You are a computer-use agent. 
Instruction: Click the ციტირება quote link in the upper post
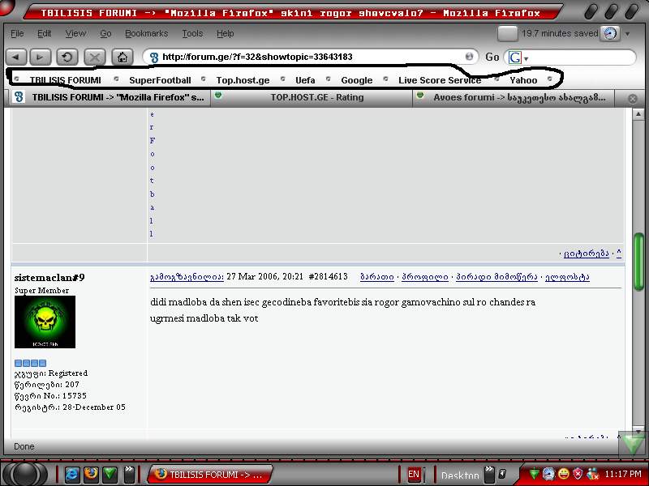(586, 254)
